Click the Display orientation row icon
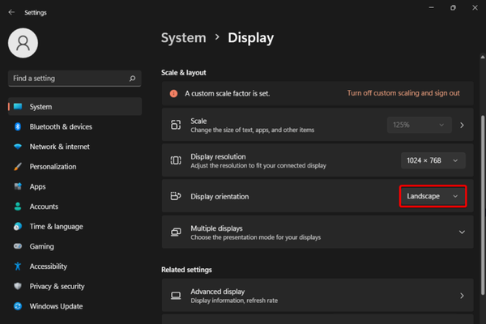The image size is (486, 324). (176, 196)
